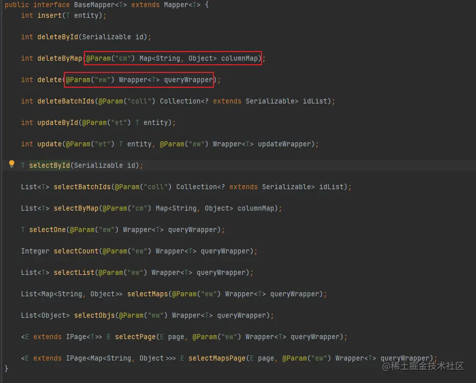476x383 pixels.
Task: Click the deleteBatchIds method name
Action: (66, 101)
